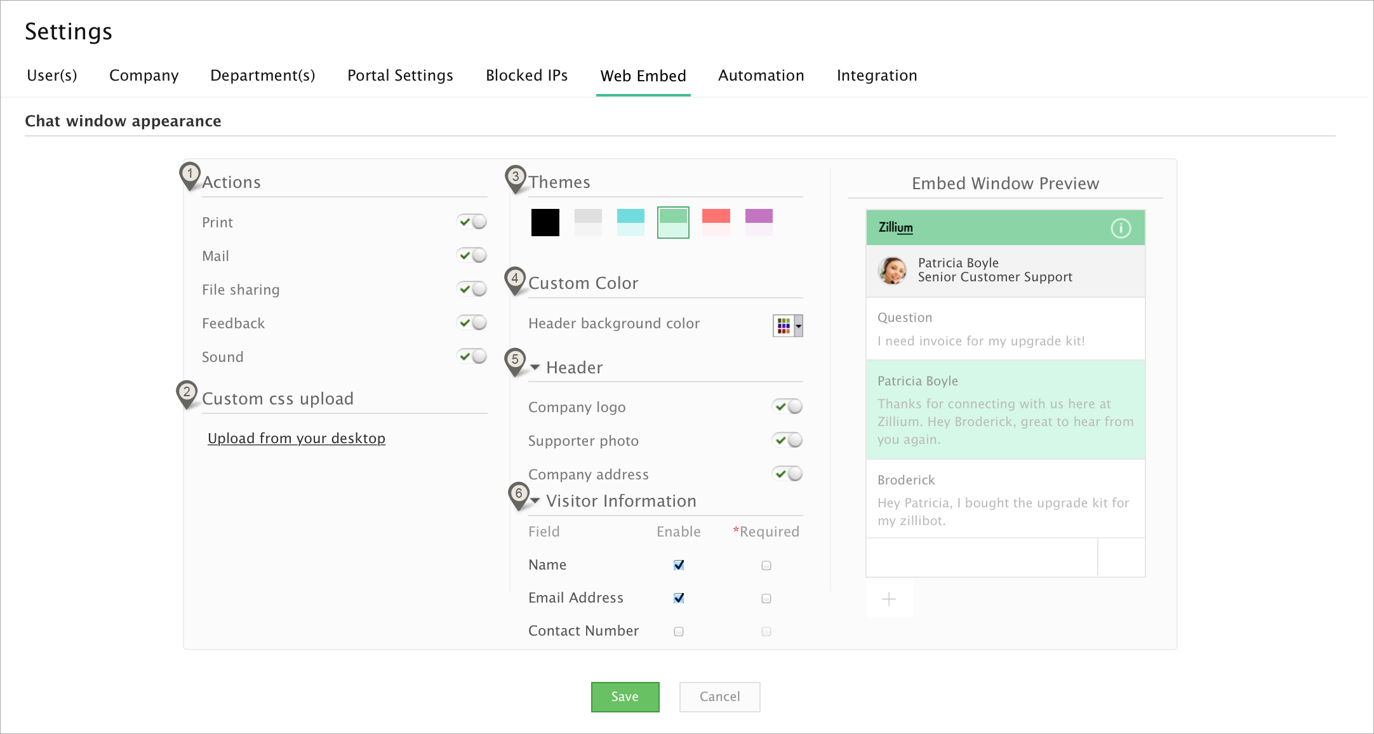Viewport: 1374px width, 734px height.
Task: Toggle the Print action switch
Action: point(472,222)
